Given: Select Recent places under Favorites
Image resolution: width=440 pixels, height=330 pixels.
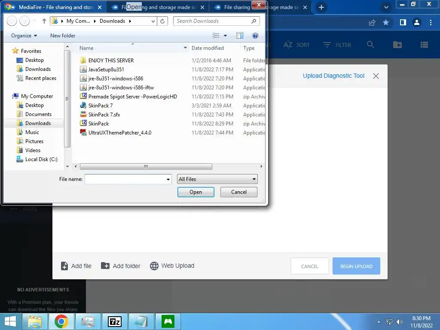Looking at the screenshot, I should click(x=37, y=78).
